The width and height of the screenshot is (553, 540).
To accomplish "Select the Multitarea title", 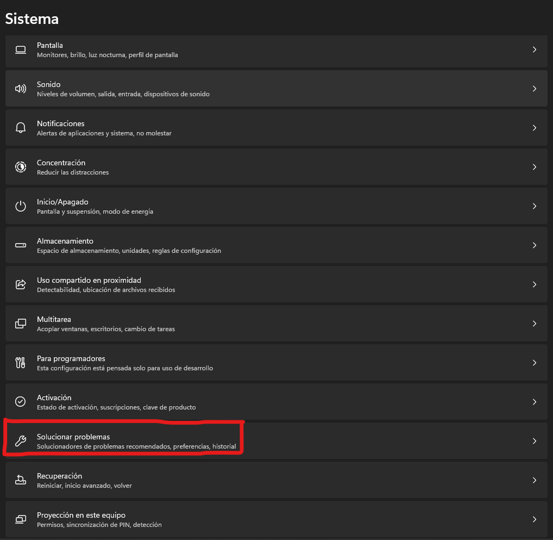I will tap(54, 319).
